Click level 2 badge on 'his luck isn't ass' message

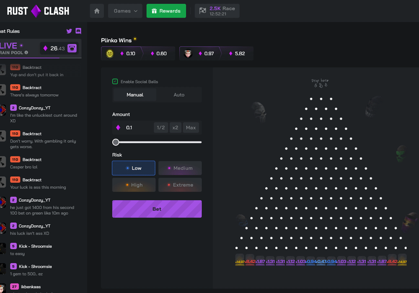[x=13, y=226]
